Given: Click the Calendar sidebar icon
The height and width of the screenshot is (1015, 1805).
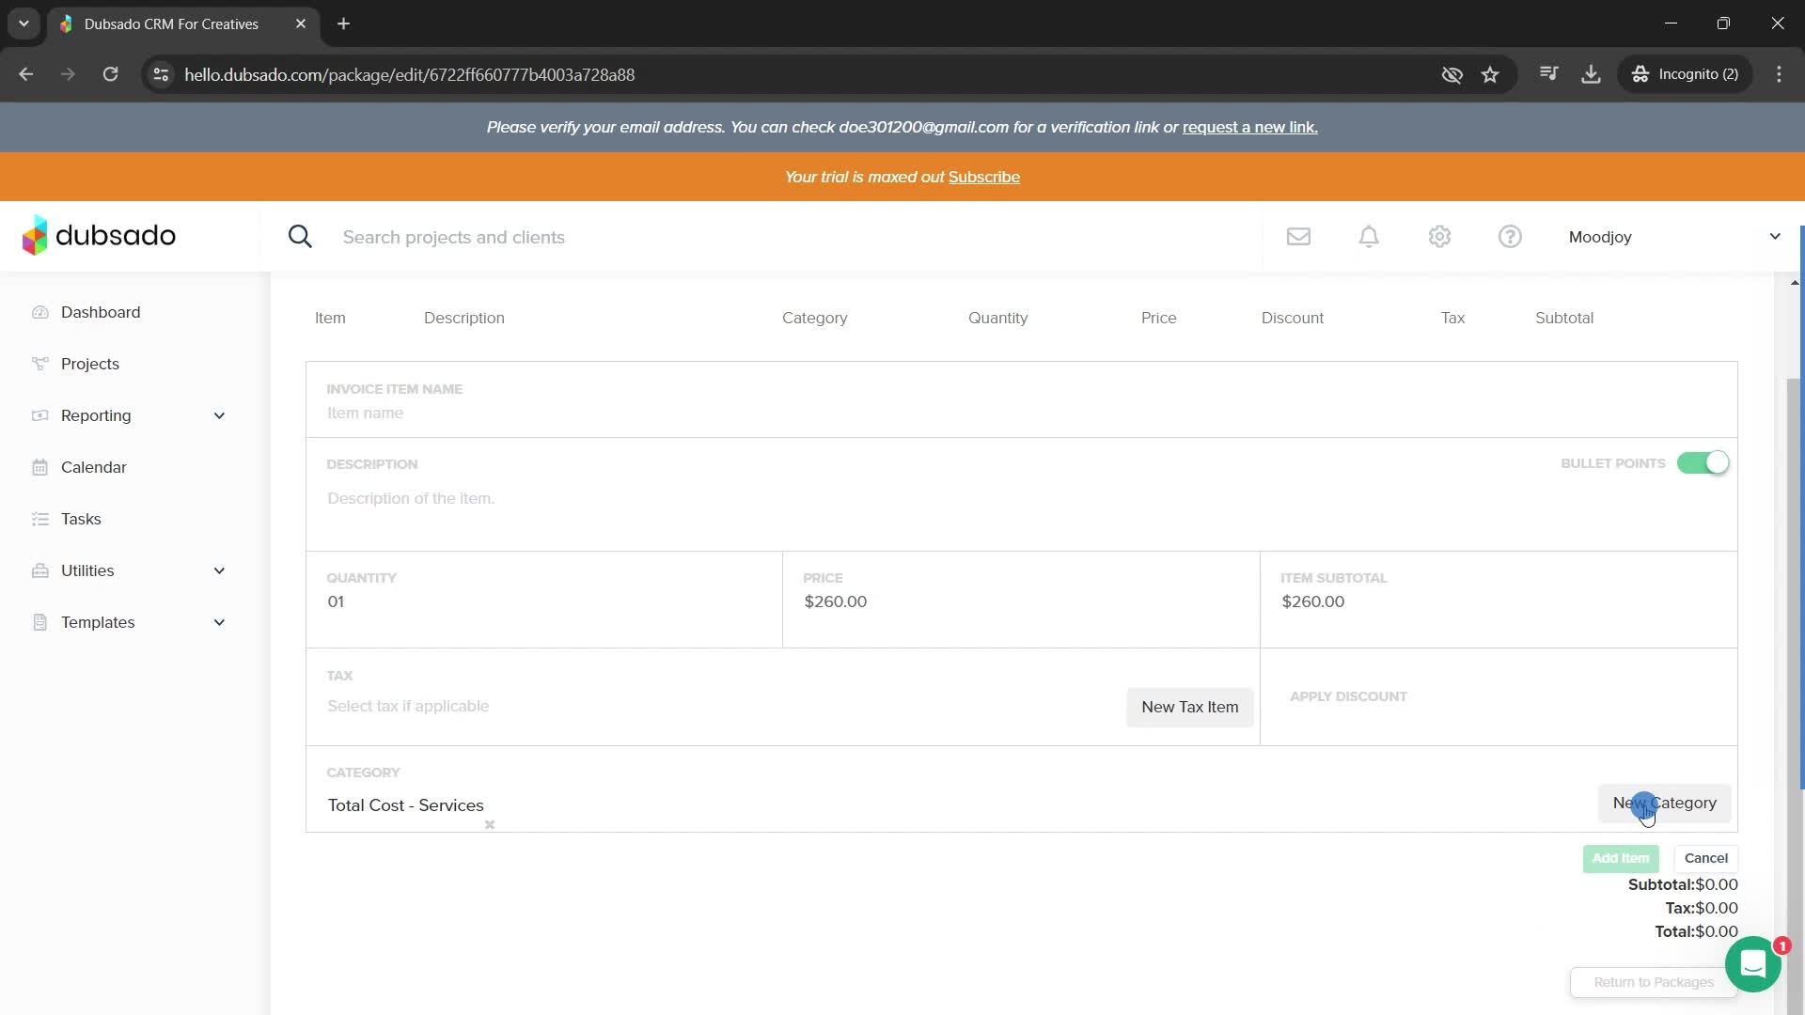Looking at the screenshot, I should (x=39, y=467).
